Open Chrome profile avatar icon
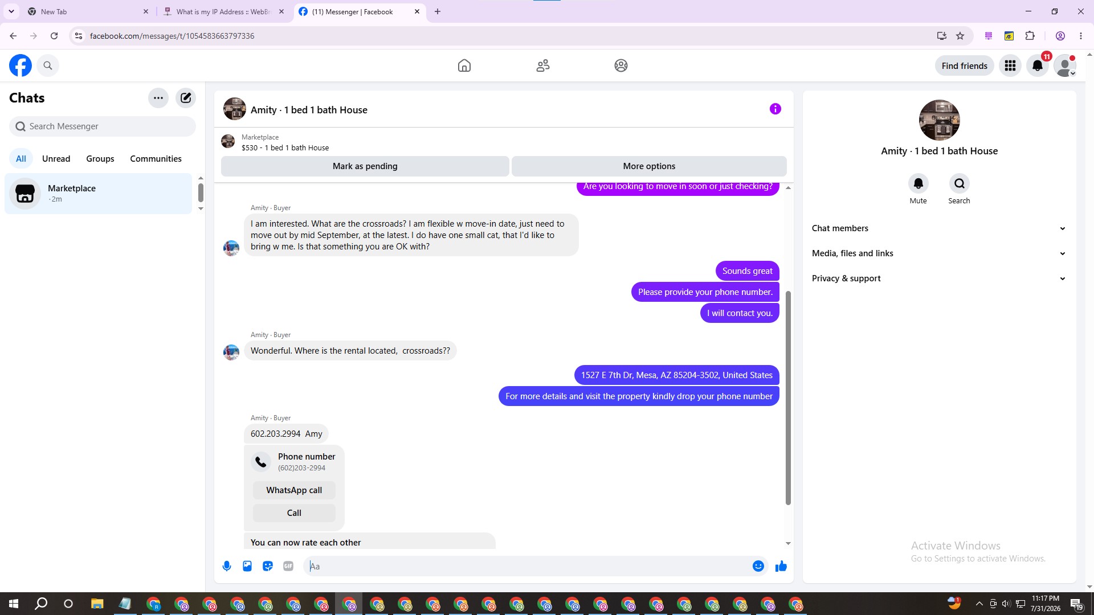Viewport: 1094px width, 615px height. pos(1060,36)
